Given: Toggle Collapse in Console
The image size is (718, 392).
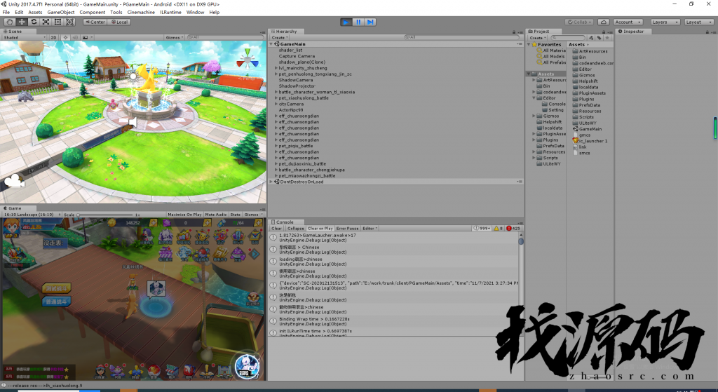Looking at the screenshot, I should point(295,228).
